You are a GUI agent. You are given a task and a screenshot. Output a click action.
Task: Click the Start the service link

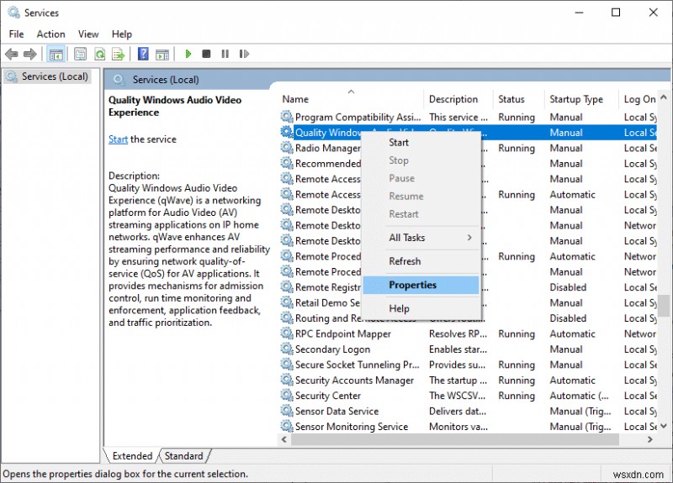118,139
